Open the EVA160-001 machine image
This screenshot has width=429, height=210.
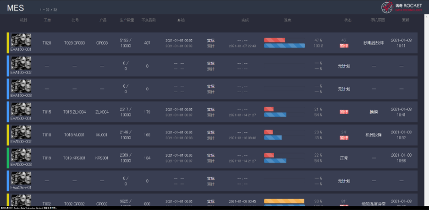tap(21, 40)
